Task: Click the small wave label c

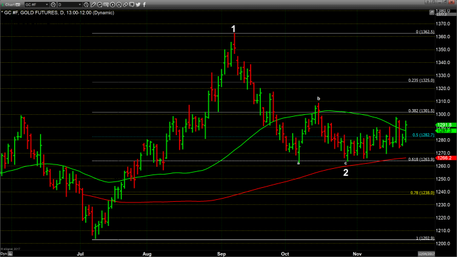Action: pyautogui.click(x=346, y=163)
